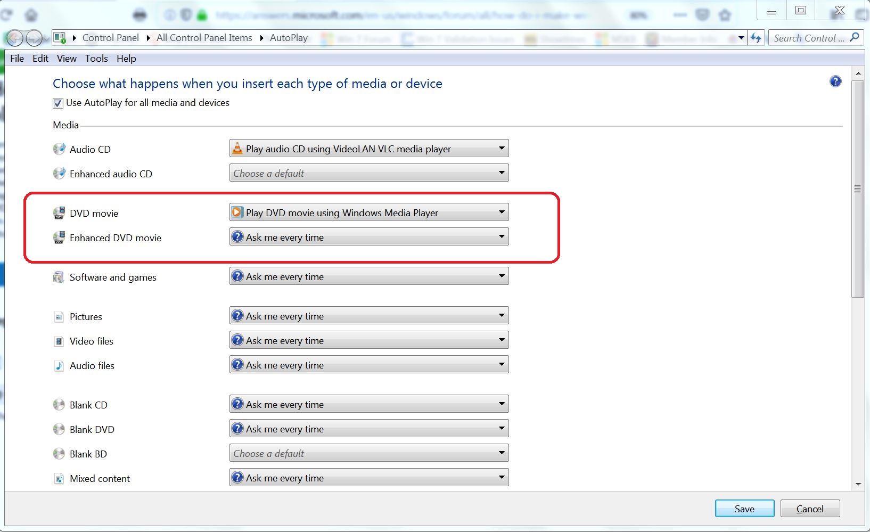Open the Blank DVD action dropdown
The width and height of the screenshot is (870, 532).
pos(369,429)
